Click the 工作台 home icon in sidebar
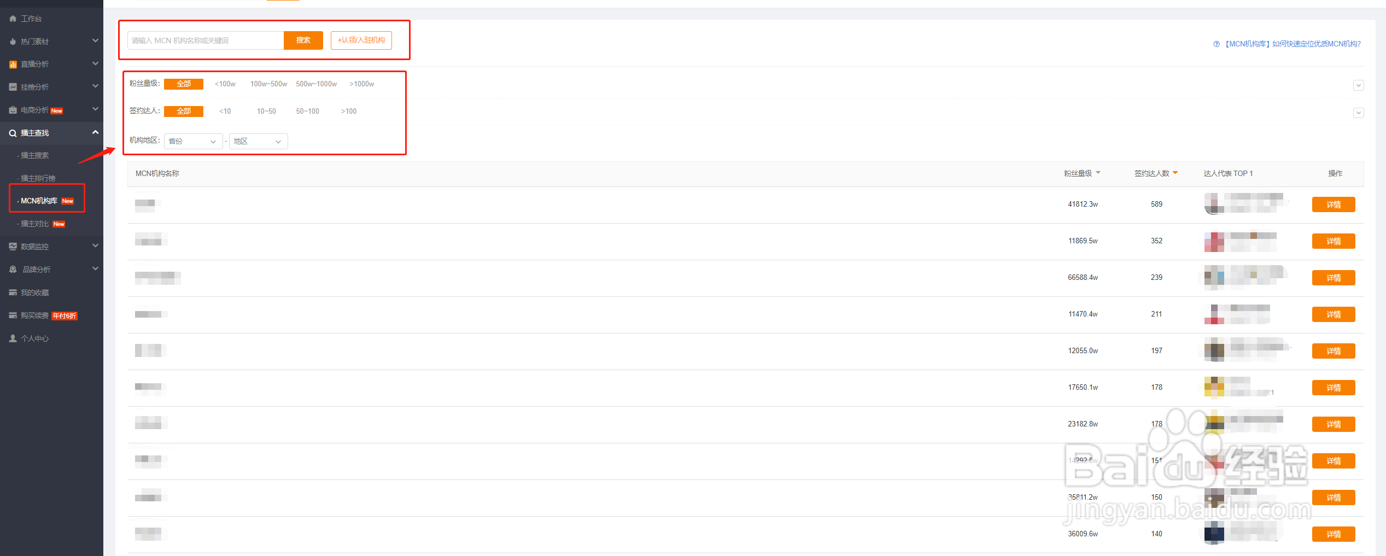The height and width of the screenshot is (556, 1386). (x=13, y=19)
